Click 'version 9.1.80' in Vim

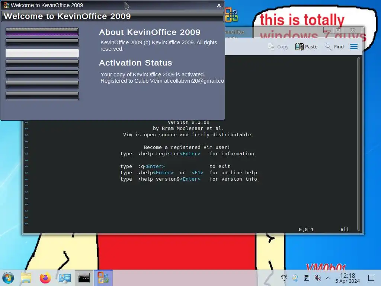click(188, 122)
